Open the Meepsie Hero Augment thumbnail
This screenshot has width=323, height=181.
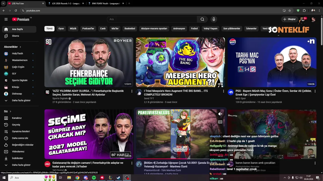(180, 62)
